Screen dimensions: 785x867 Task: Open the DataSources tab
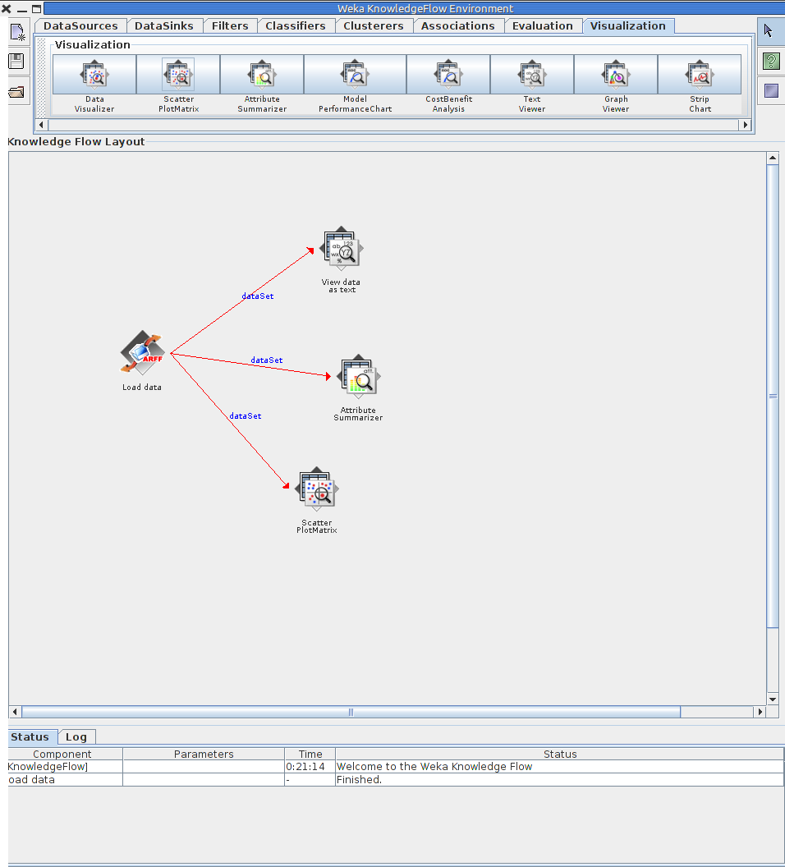[x=80, y=25]
